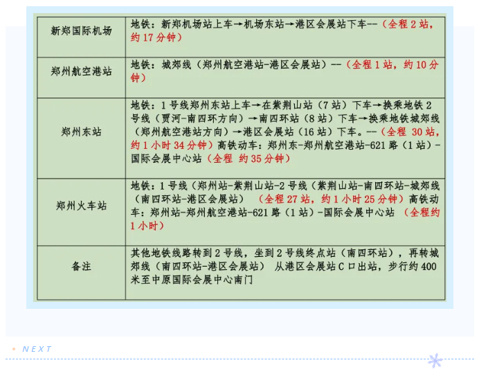Select the 郑州火车站 row header cell
488x376 pixels.
click(81, 212)
